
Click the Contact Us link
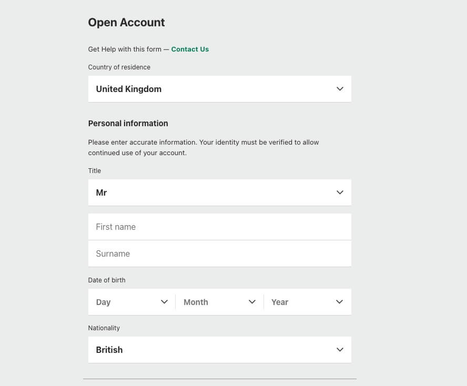point(190,49)
